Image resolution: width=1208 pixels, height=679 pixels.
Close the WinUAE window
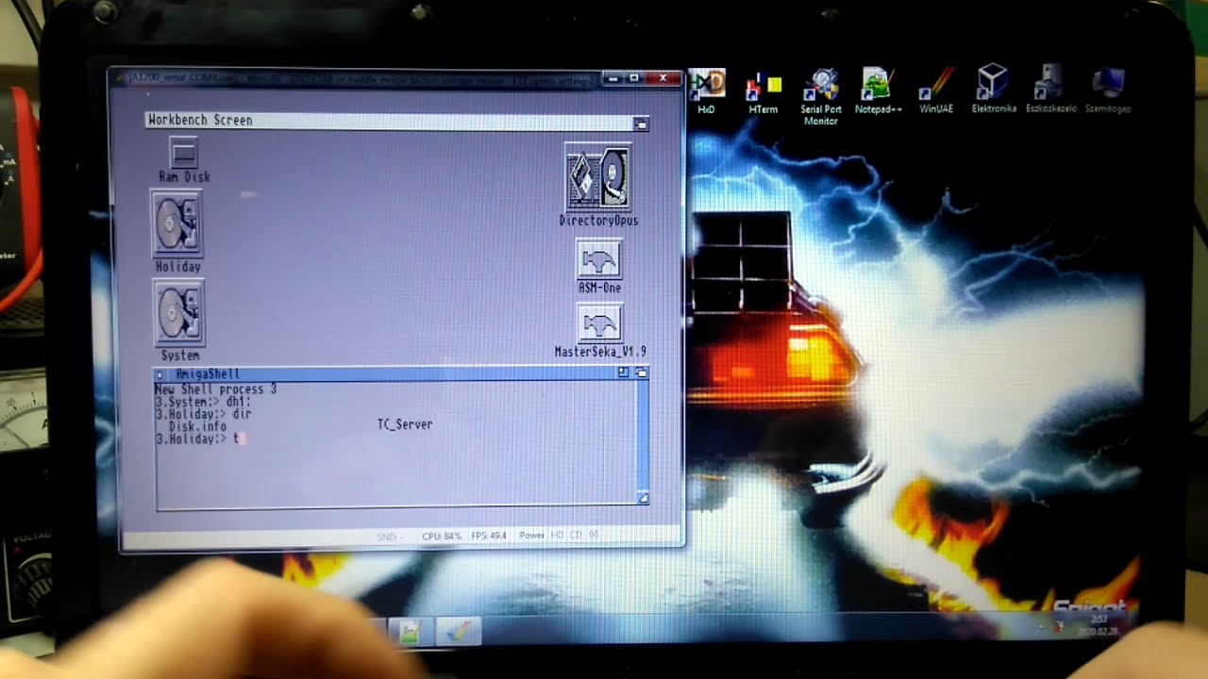coord(663,77)
